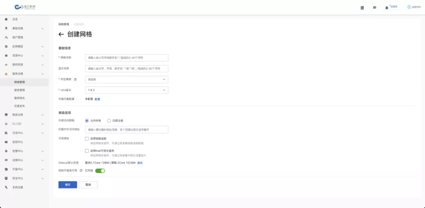Click the help icon next to 控制平面高可用
The image size is (425, 208).
81,171
